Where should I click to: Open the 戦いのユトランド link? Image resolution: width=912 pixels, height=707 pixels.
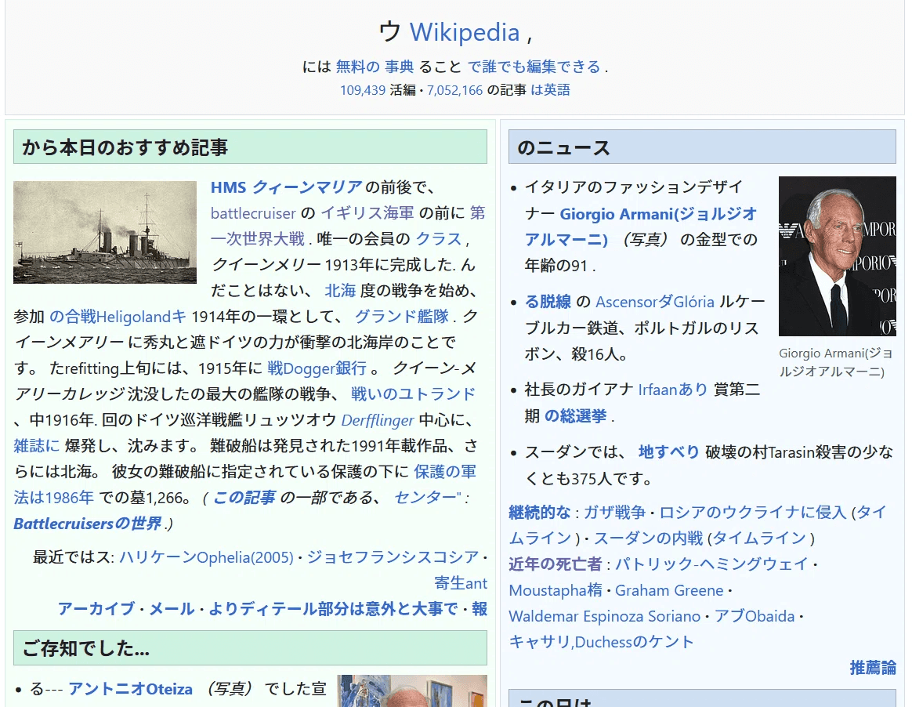point(413,394)
